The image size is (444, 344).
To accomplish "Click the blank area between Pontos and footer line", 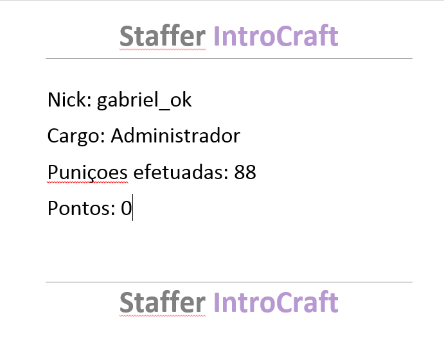I will (x=229, y=250).
